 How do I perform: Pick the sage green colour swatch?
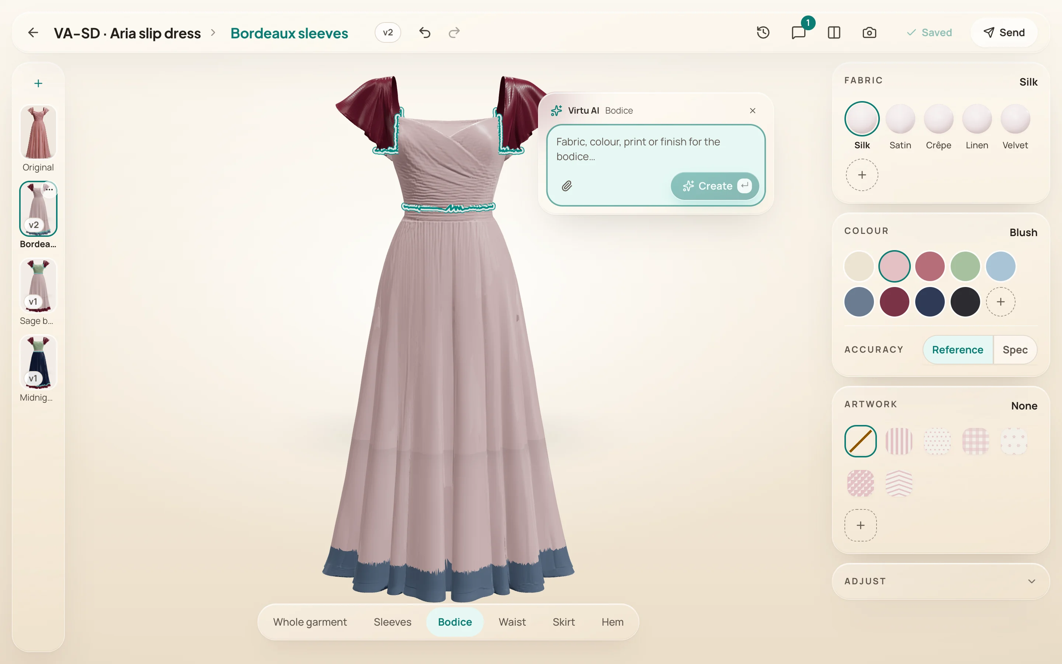pos(965,266)
